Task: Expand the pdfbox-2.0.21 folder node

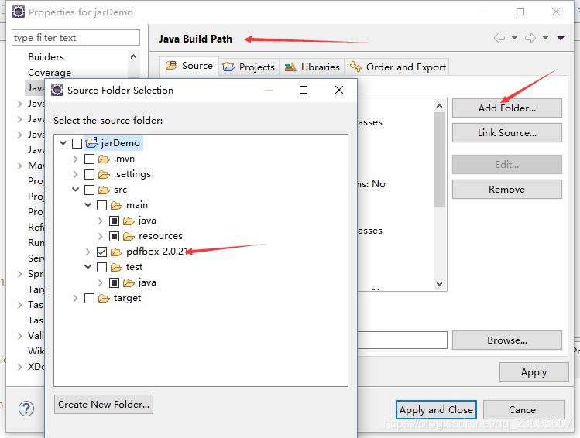Action: (88, 252)
